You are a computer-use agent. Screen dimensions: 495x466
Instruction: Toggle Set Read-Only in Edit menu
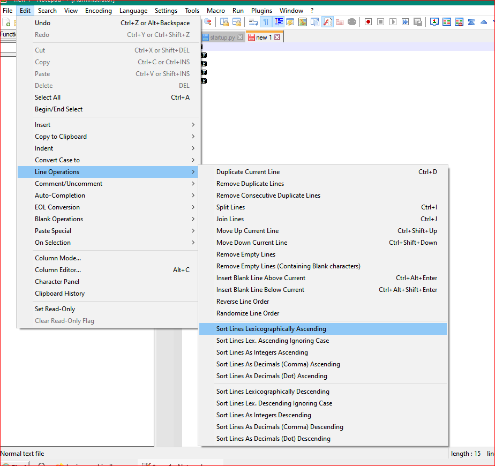[x=109, y=309]
